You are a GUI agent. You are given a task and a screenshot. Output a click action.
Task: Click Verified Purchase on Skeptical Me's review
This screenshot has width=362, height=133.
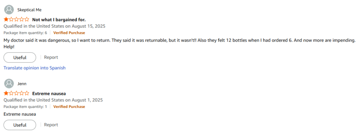tap(69, 33)
